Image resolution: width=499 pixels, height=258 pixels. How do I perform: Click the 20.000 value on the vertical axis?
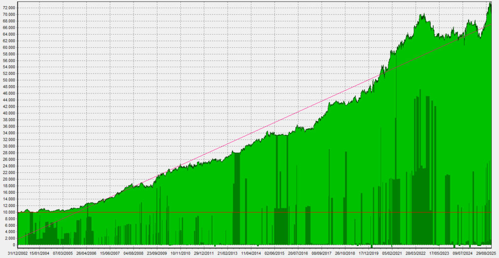pyautogui.click(x=10, y=179)
